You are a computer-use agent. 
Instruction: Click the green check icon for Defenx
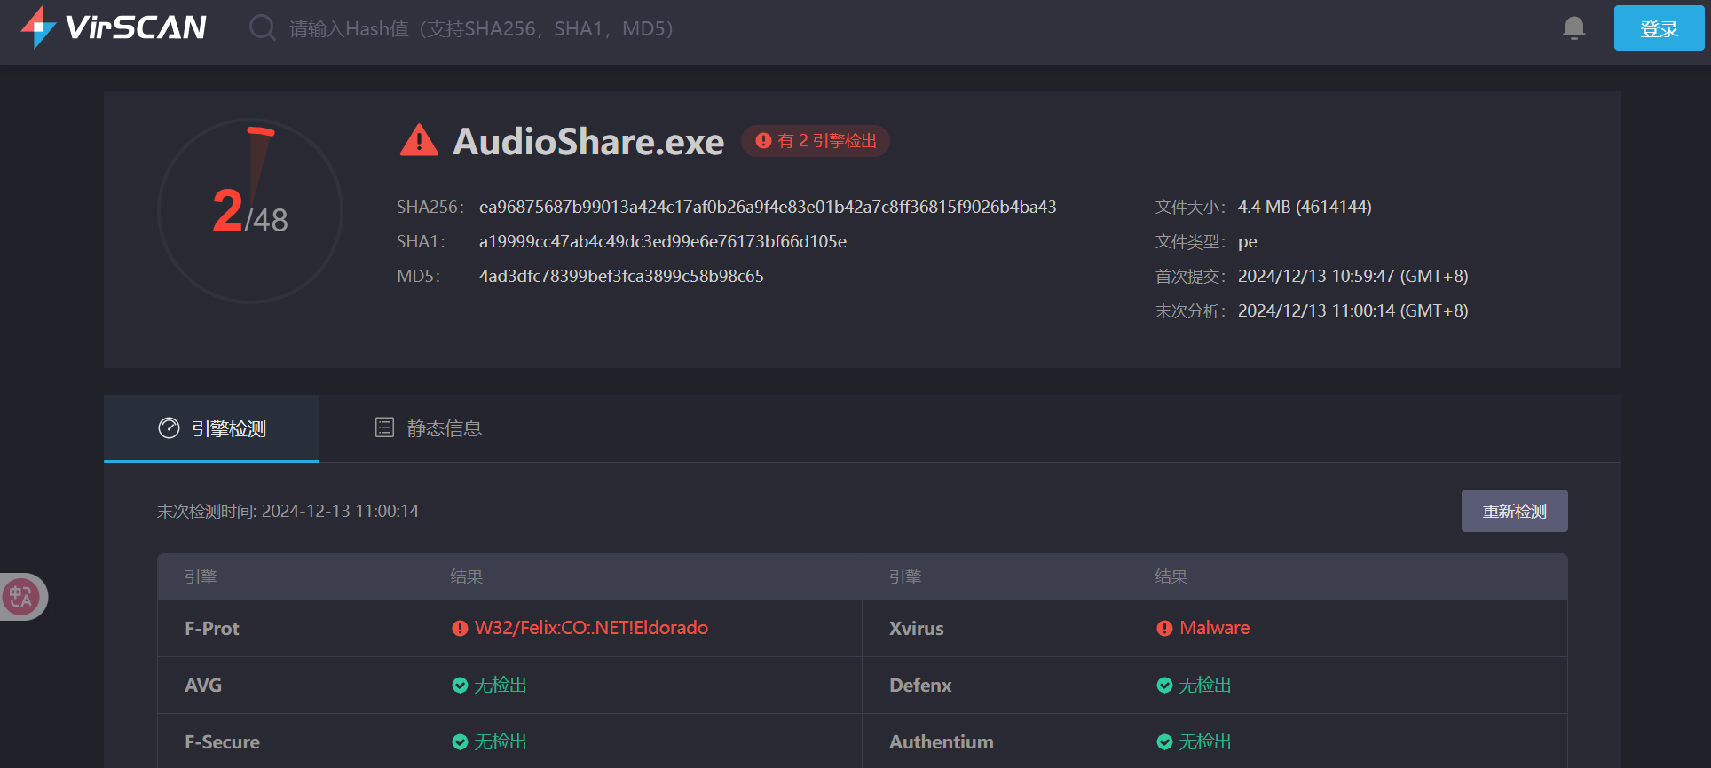(1164, 685)
